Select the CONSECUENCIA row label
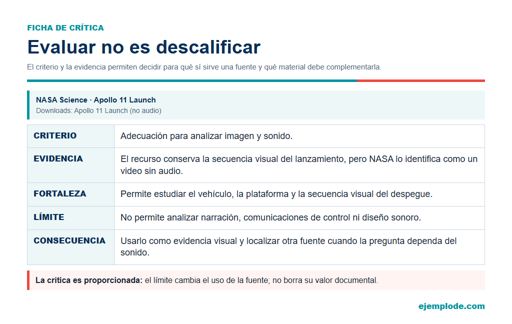 pyautogui.click(x=69, y=240)
